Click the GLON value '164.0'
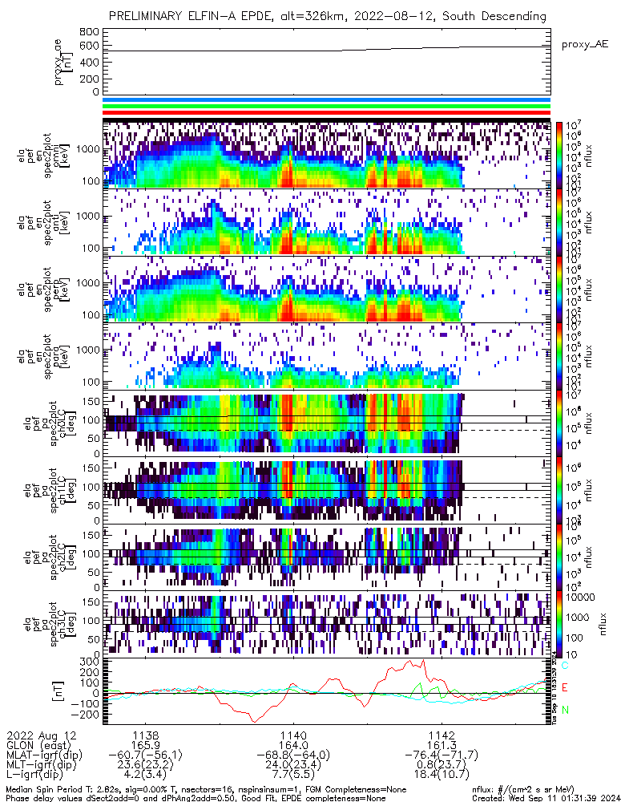Image resolution: width=621 pixels, height=802 pixels. 293,745
